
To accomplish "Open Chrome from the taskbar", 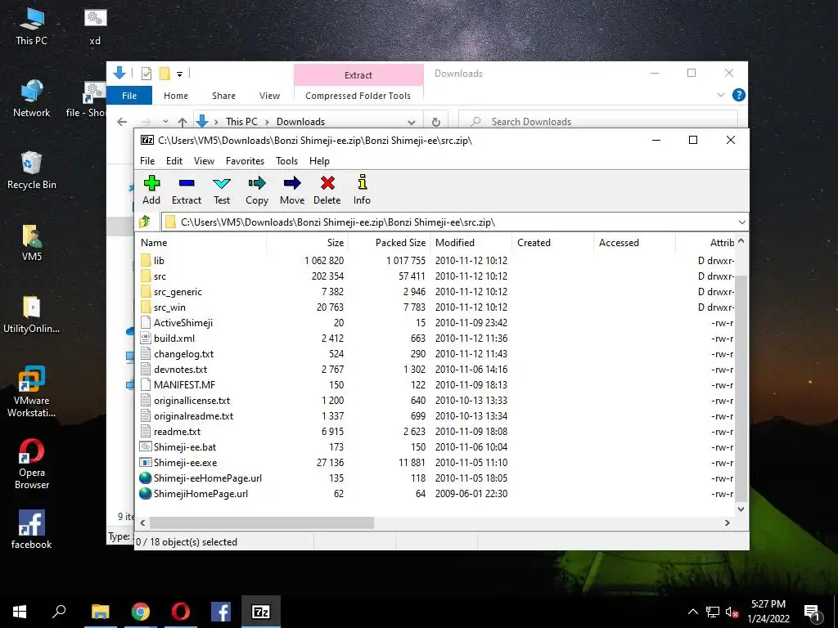I will [141, 612].
